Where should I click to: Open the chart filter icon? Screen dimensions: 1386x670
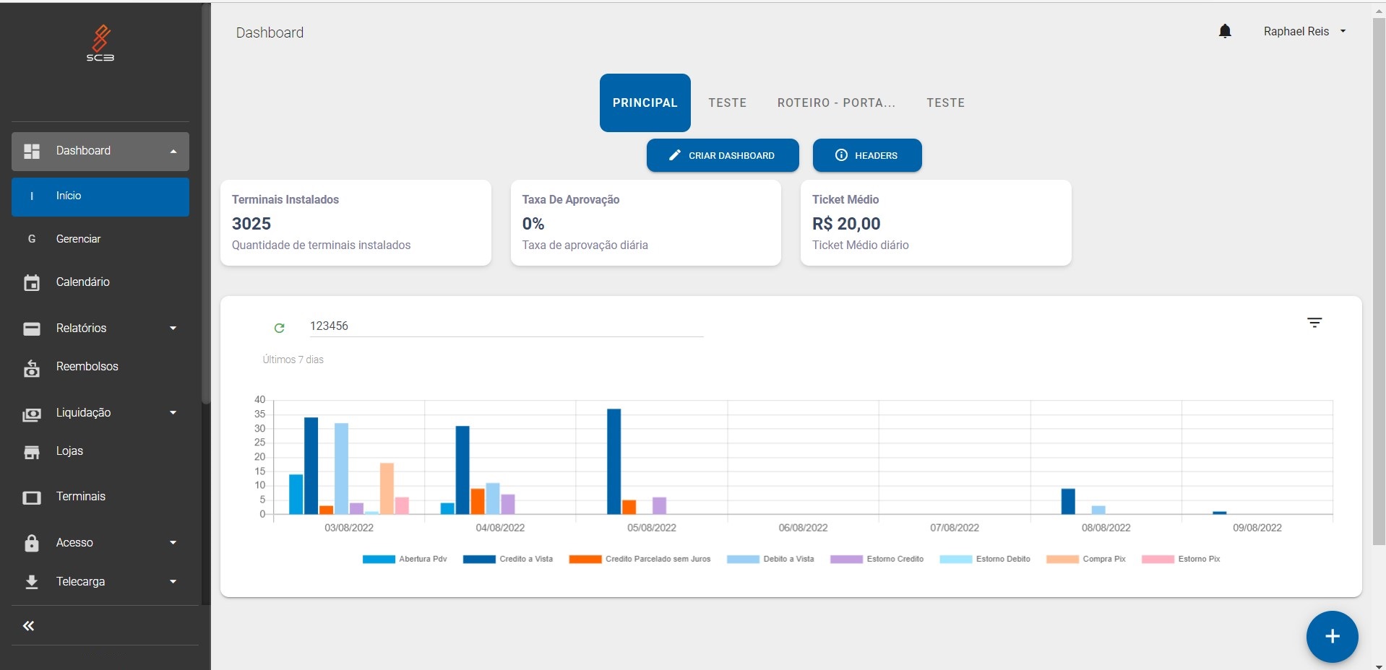point(1314,323)
